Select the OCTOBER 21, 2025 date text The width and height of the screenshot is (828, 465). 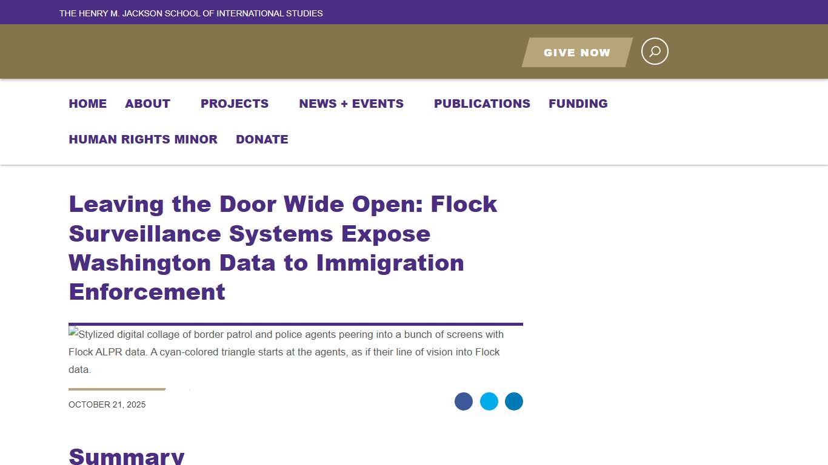pyautogui.click(x=107, y=404)
